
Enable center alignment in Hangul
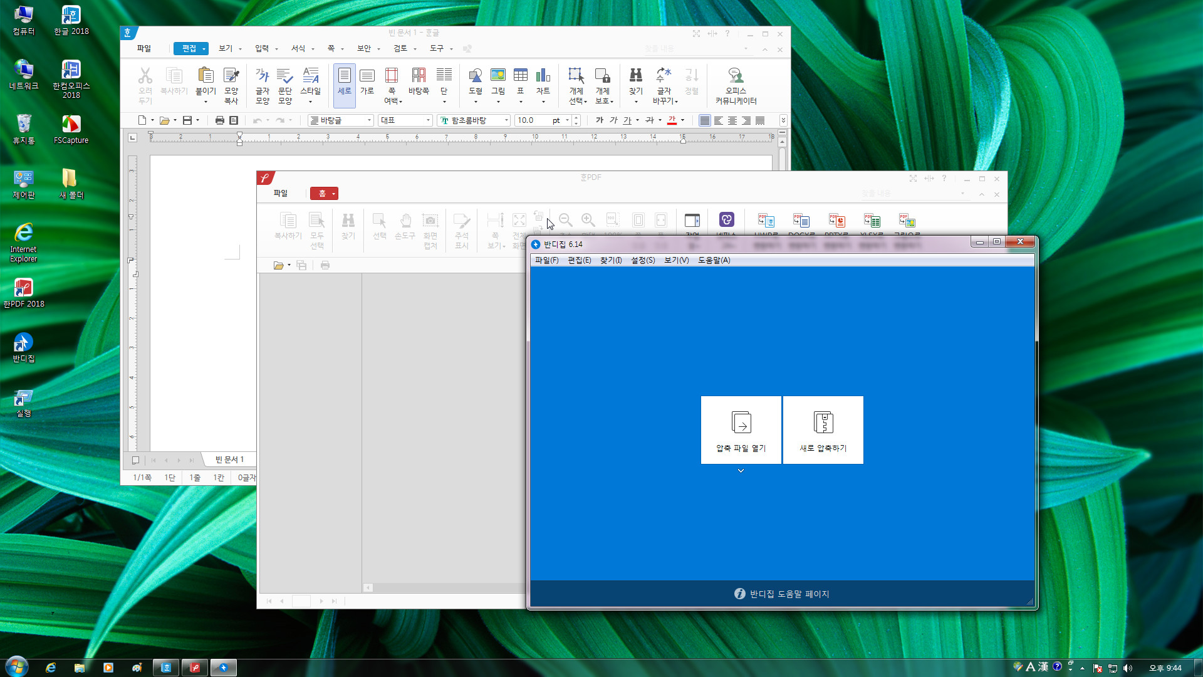tap(732, 120)
